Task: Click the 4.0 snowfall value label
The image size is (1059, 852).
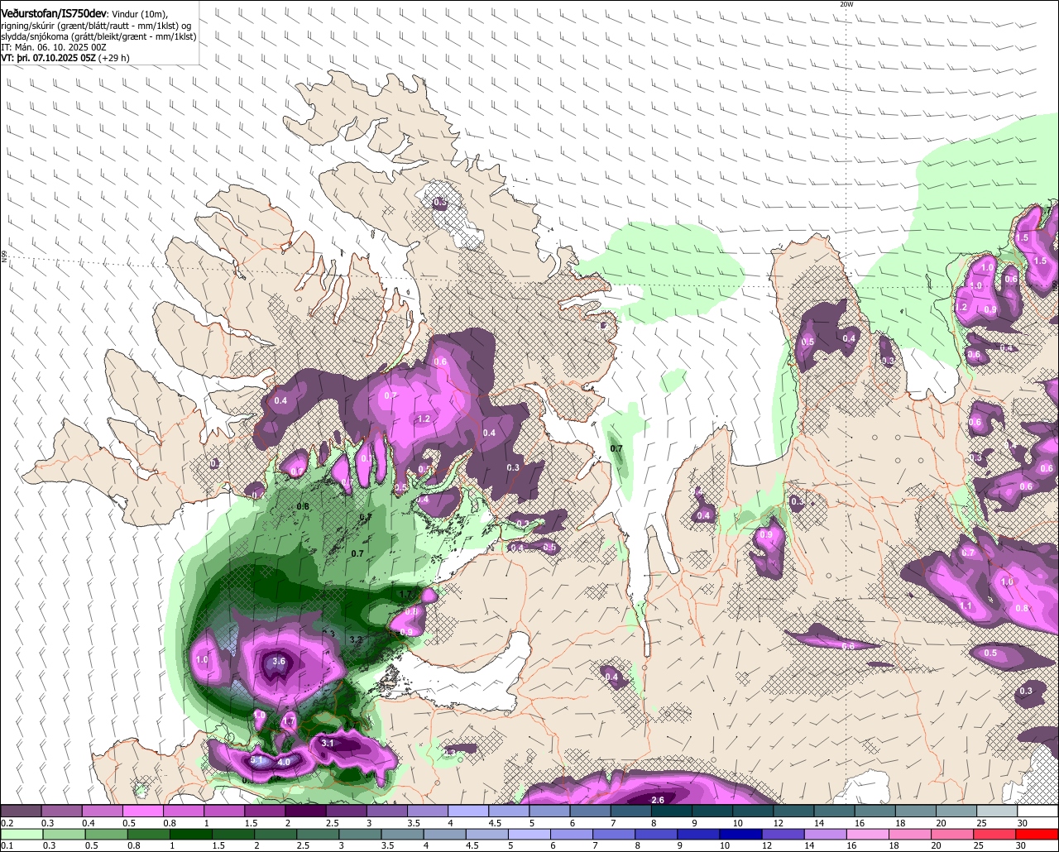Action: [284, 762]
